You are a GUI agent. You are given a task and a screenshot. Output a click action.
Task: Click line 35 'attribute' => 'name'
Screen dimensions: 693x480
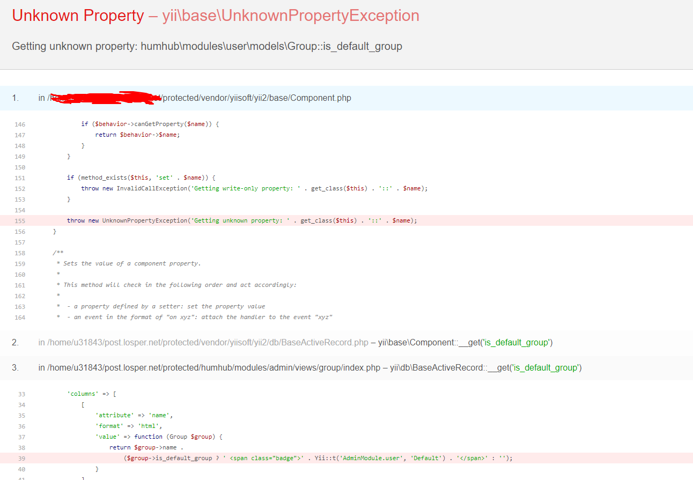(x=134, y=415)
